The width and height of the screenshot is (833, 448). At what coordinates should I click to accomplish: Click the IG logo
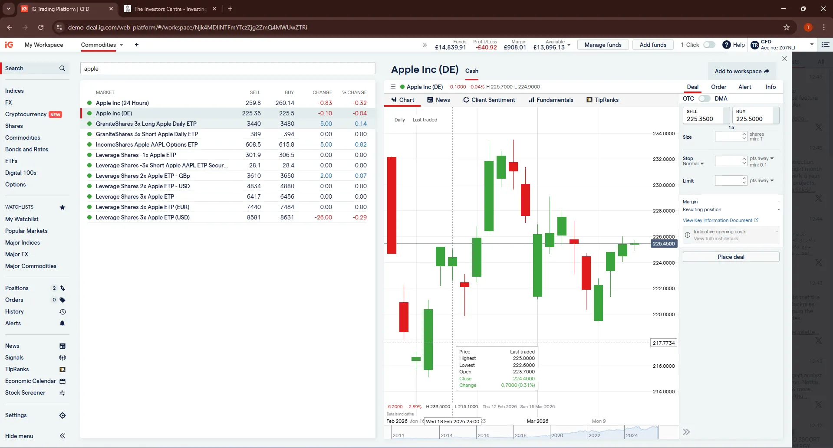coord(9,45)
